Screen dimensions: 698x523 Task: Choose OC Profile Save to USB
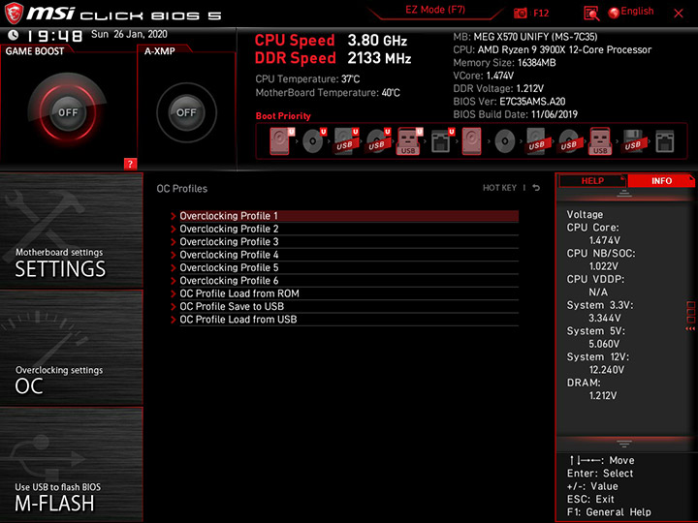coord(349,306)
